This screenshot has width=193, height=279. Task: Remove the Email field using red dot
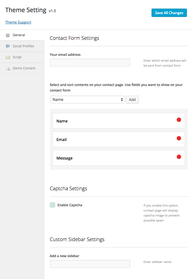pyautogui.click(x=179, y=138)
